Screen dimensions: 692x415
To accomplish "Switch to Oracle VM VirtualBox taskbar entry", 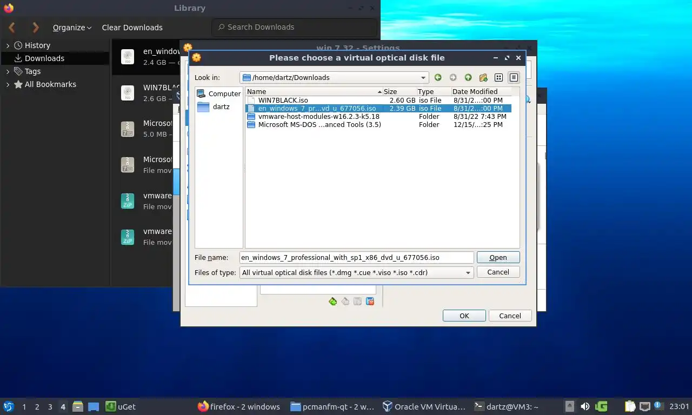I will coord(424,406).
